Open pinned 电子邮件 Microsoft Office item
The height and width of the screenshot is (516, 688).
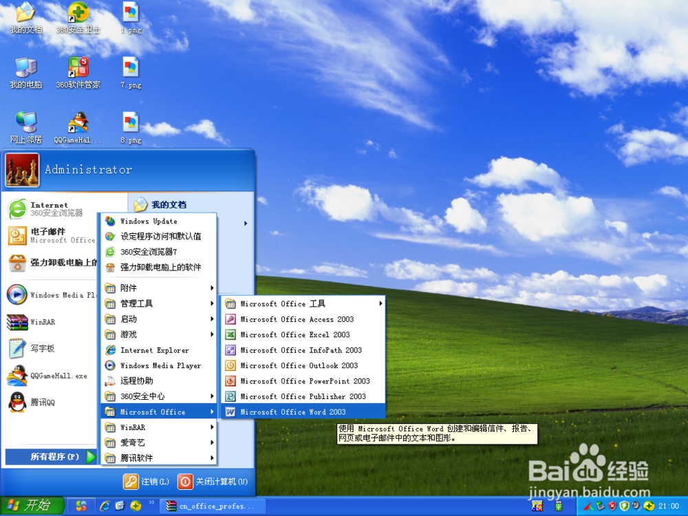pos(50,235)
